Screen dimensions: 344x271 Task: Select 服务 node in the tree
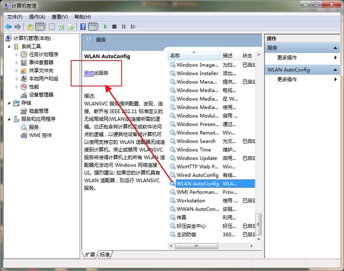[33, 127]
